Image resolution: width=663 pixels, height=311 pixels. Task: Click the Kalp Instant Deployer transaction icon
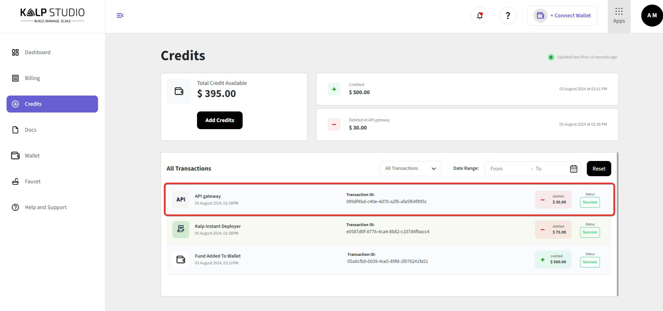pos(181,229)
